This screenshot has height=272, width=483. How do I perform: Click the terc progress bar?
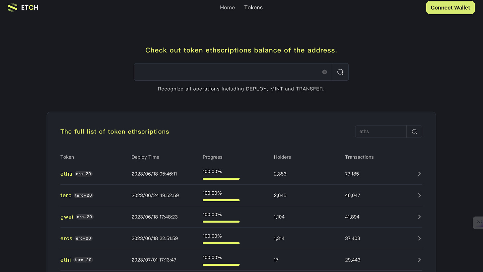click(221, 200)
